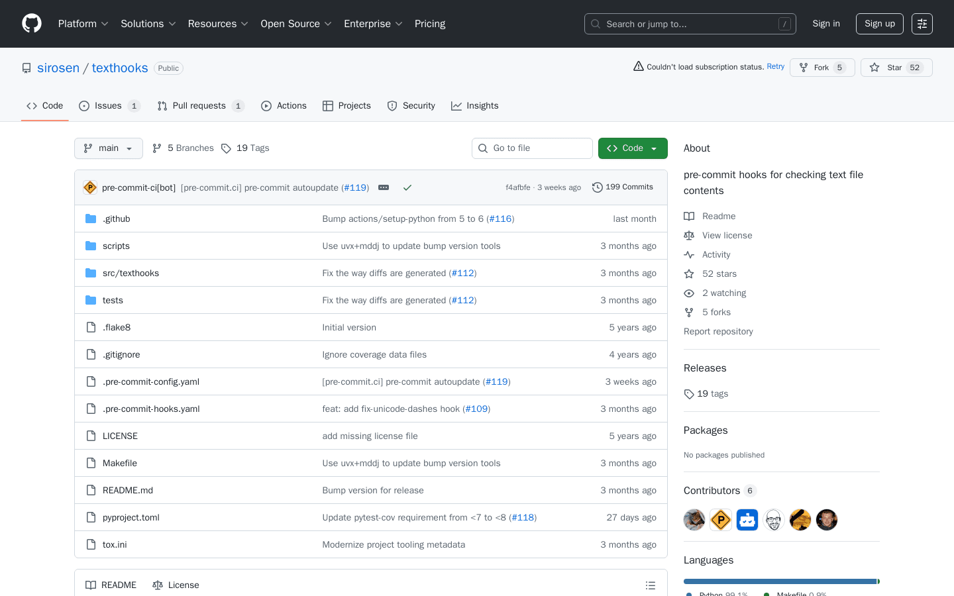Open the main branch selector dropdown
Image resolution: width=954 pixels, height=596 pixels.
109,148
